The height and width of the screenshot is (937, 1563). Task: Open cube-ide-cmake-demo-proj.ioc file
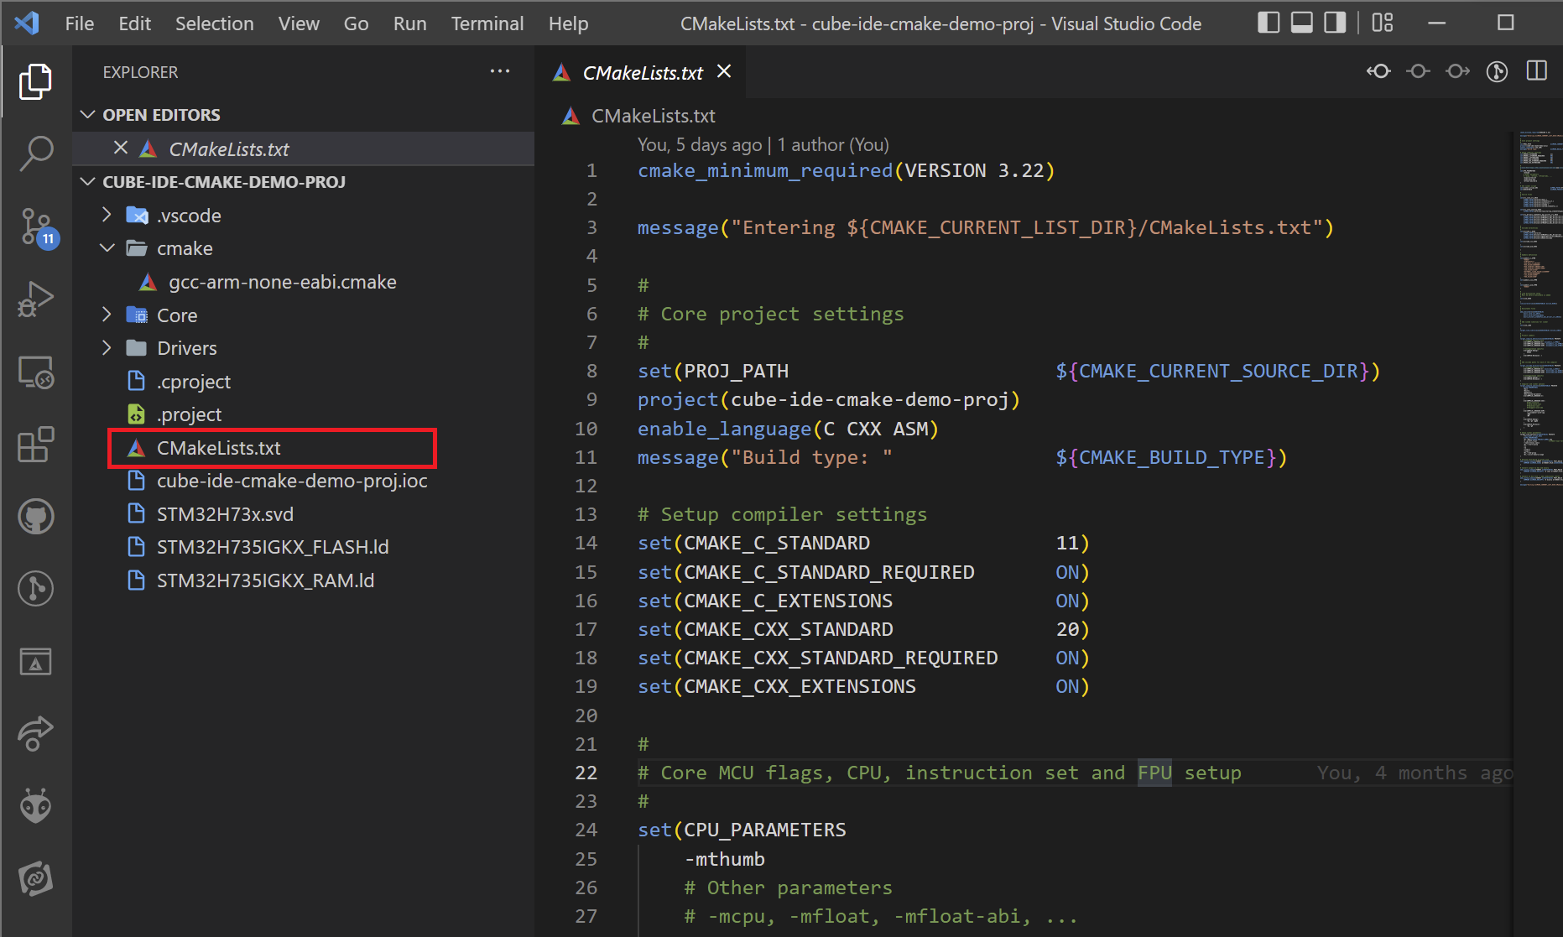coord(292,481)
